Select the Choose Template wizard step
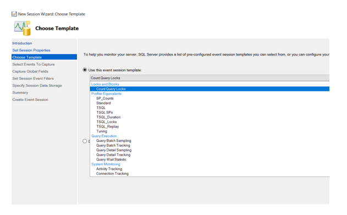 tap(44, 57)
